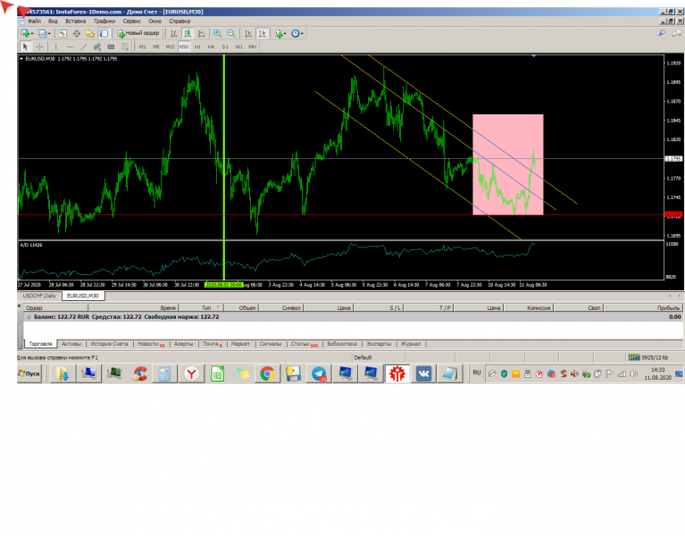Toggle chart shift icon
Viewport: 685px width, 536px height.
[x=262, y=33]
